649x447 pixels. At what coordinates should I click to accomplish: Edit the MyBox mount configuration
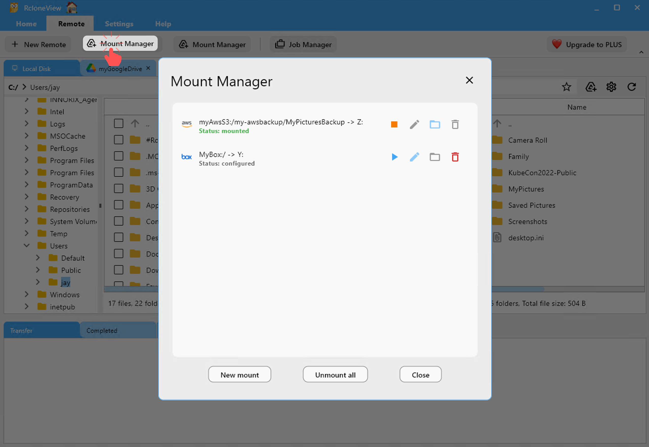pyautogui.click(x=415, y=157)
